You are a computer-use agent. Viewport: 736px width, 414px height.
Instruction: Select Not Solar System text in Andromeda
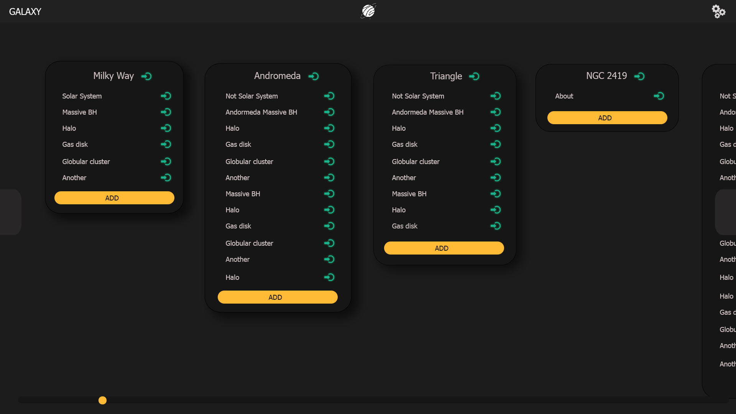click(251, 96)
